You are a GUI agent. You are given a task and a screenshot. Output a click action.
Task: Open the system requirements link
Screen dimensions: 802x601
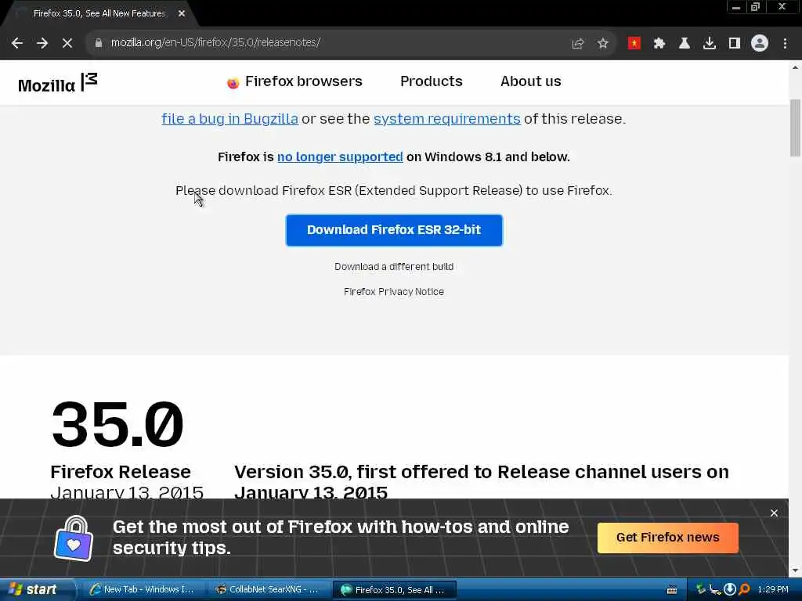(447, 119)
